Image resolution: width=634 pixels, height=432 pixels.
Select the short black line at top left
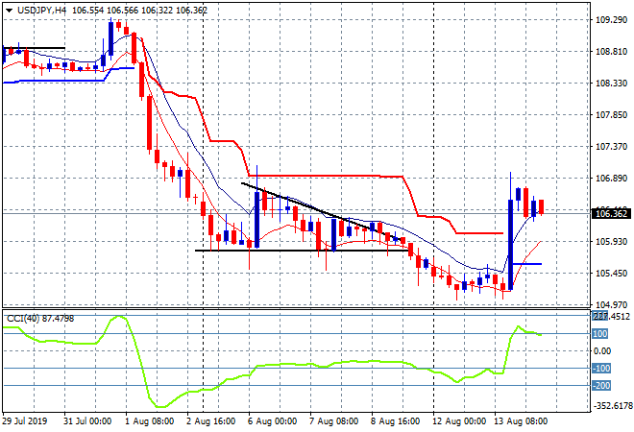pyautogui.click(x=34, y=48)
